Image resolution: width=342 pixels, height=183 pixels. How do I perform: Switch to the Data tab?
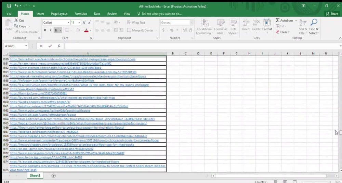[x=97, y=14]
